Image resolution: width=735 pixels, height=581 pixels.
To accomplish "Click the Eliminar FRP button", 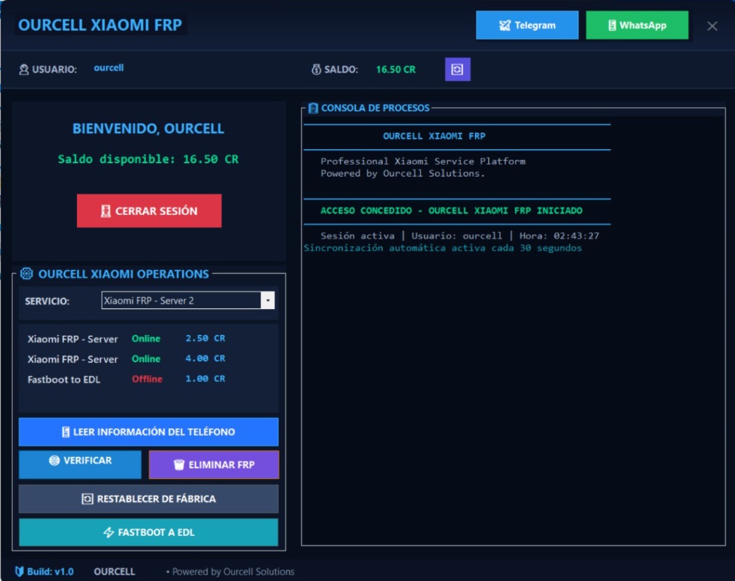I will [x=214, y=465].
